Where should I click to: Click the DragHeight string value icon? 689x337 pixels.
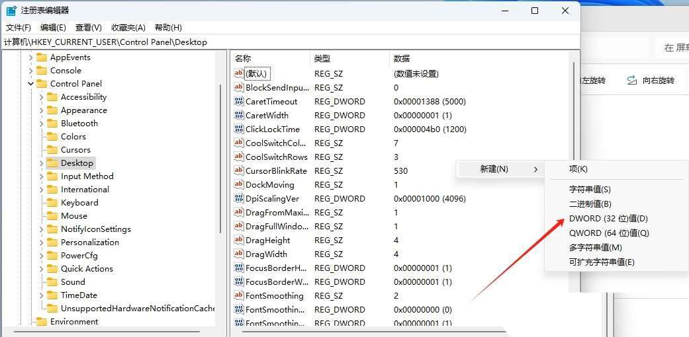point(238,240)
